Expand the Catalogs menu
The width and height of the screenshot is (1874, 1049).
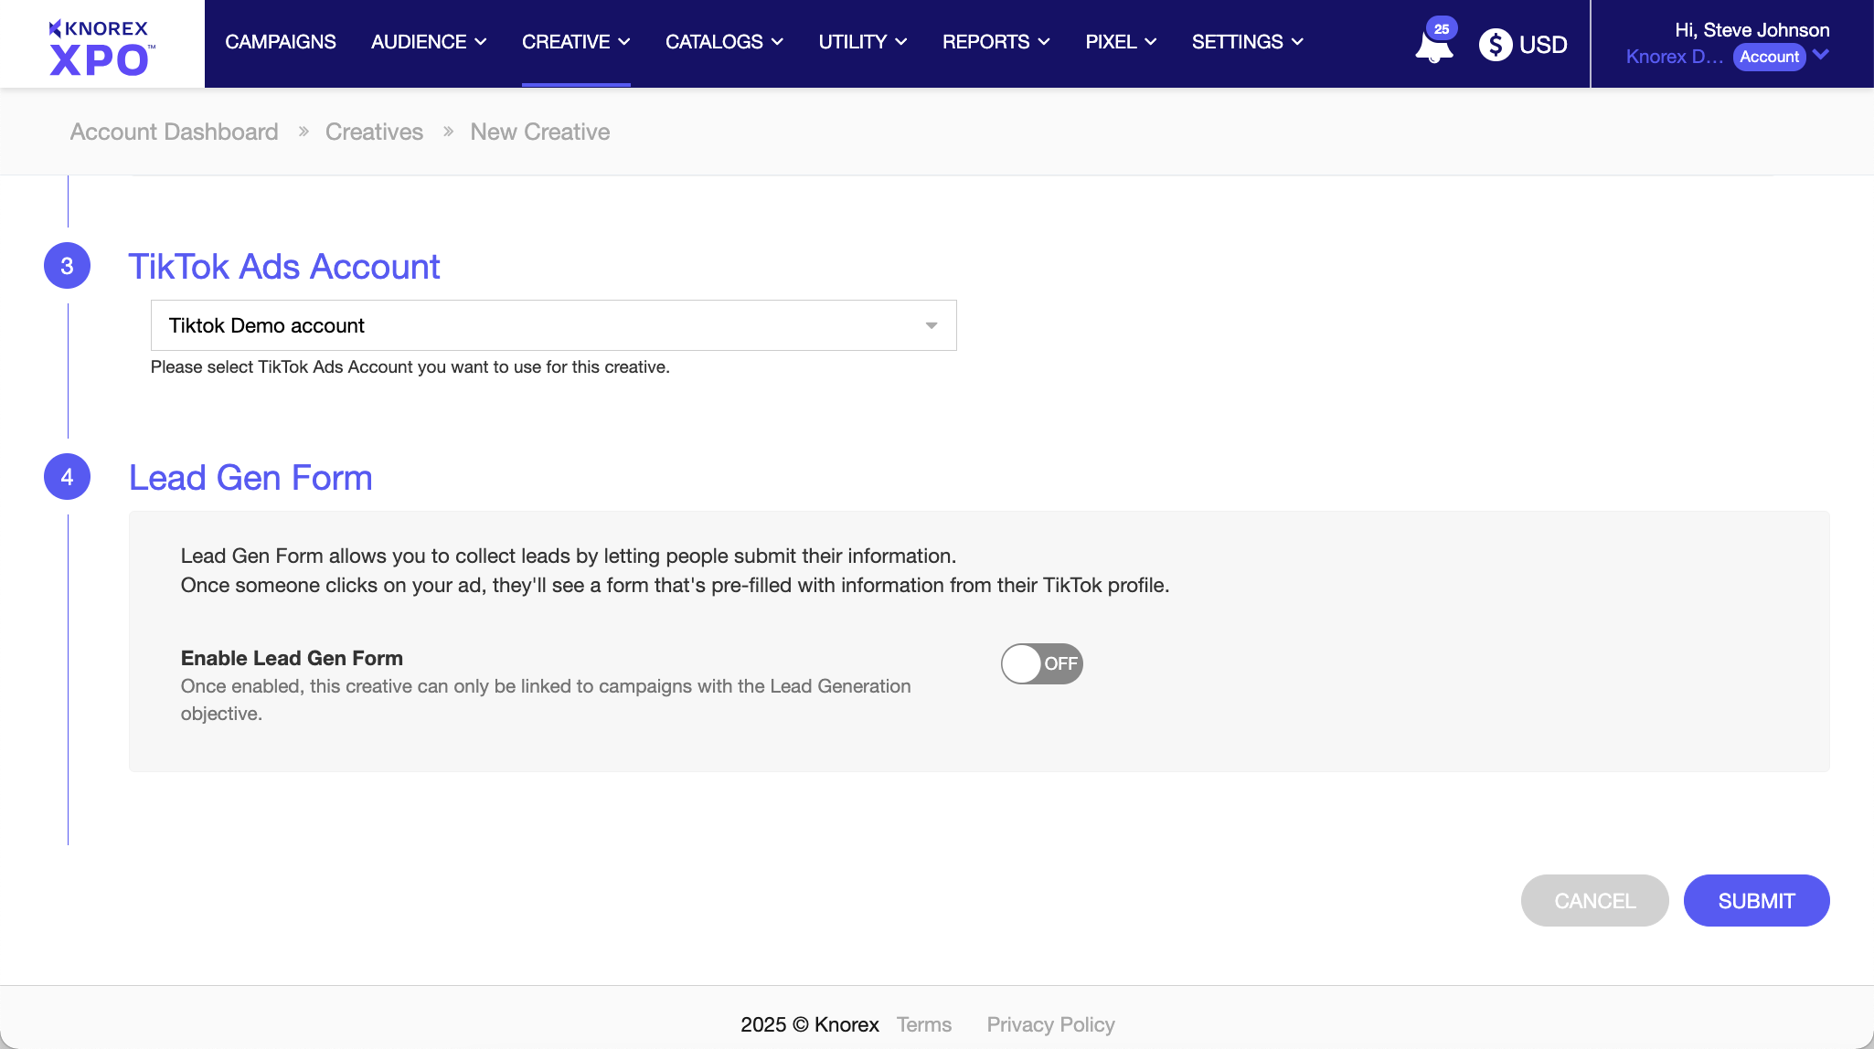(723, 42)
